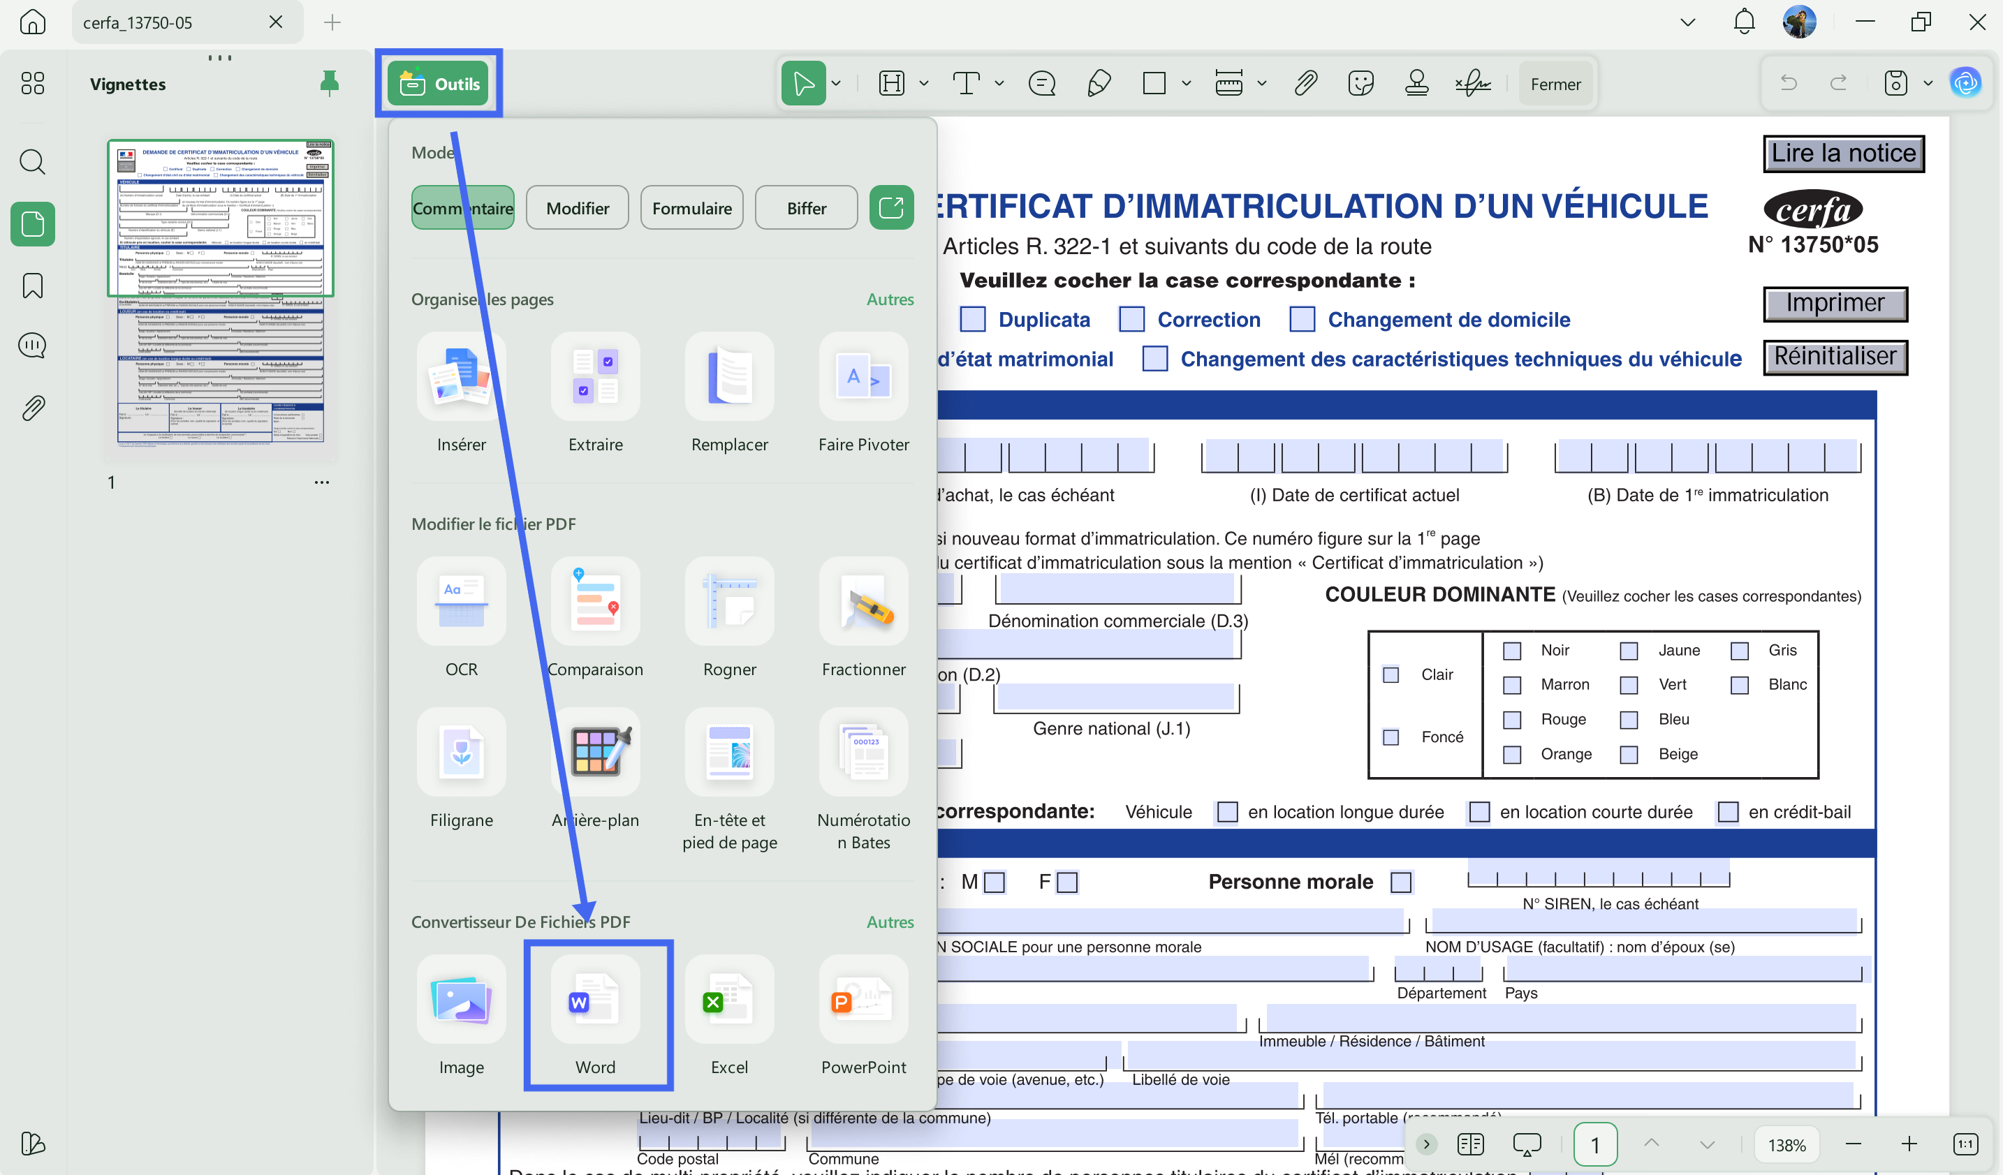Select Commentaire mode

point(462,208)
